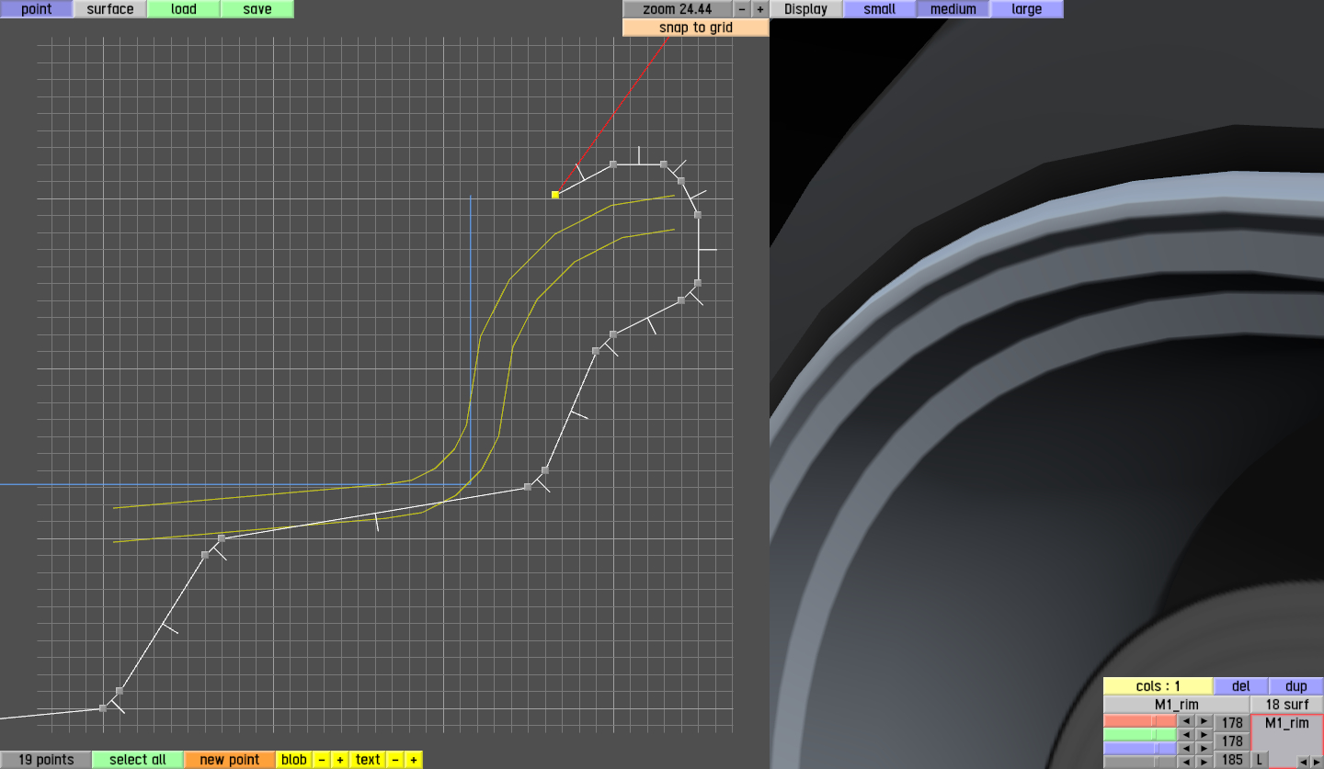
Task: Click the zoom 24.44 readout
Action: click(678, 9)
